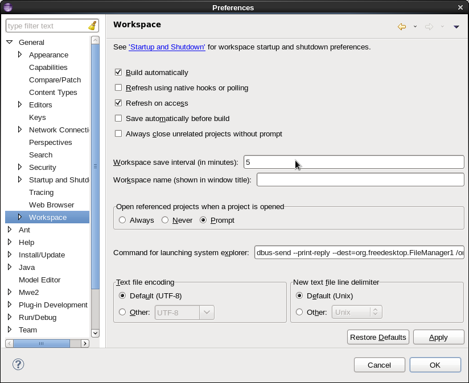The width and height of the screenshot is (469, 383).
Task: Expand the Appearance tree node
Action: pos(20,55)
